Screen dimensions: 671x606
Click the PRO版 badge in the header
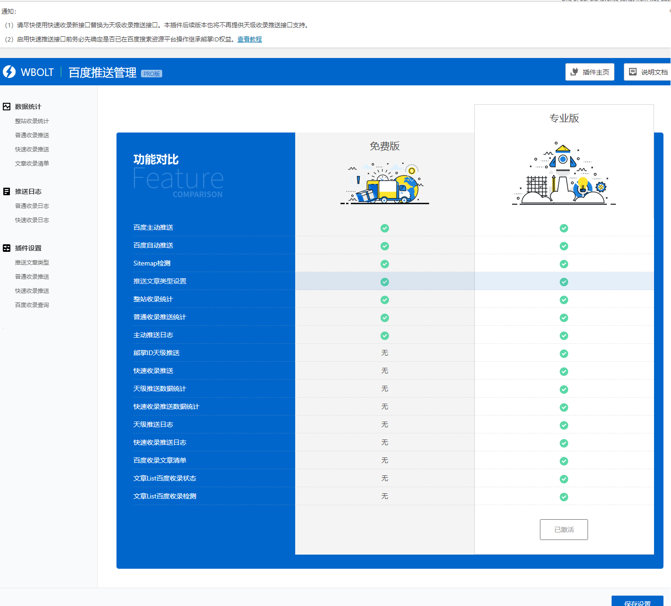[x=151, y=74]
